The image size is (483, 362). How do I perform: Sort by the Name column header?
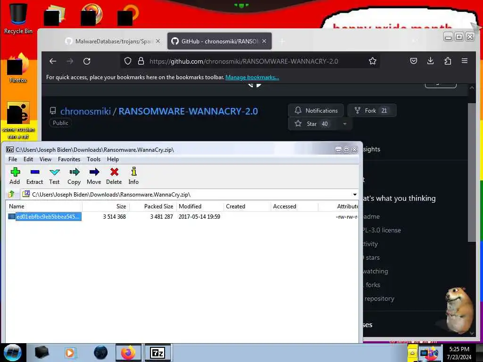(x=44, y=206)
